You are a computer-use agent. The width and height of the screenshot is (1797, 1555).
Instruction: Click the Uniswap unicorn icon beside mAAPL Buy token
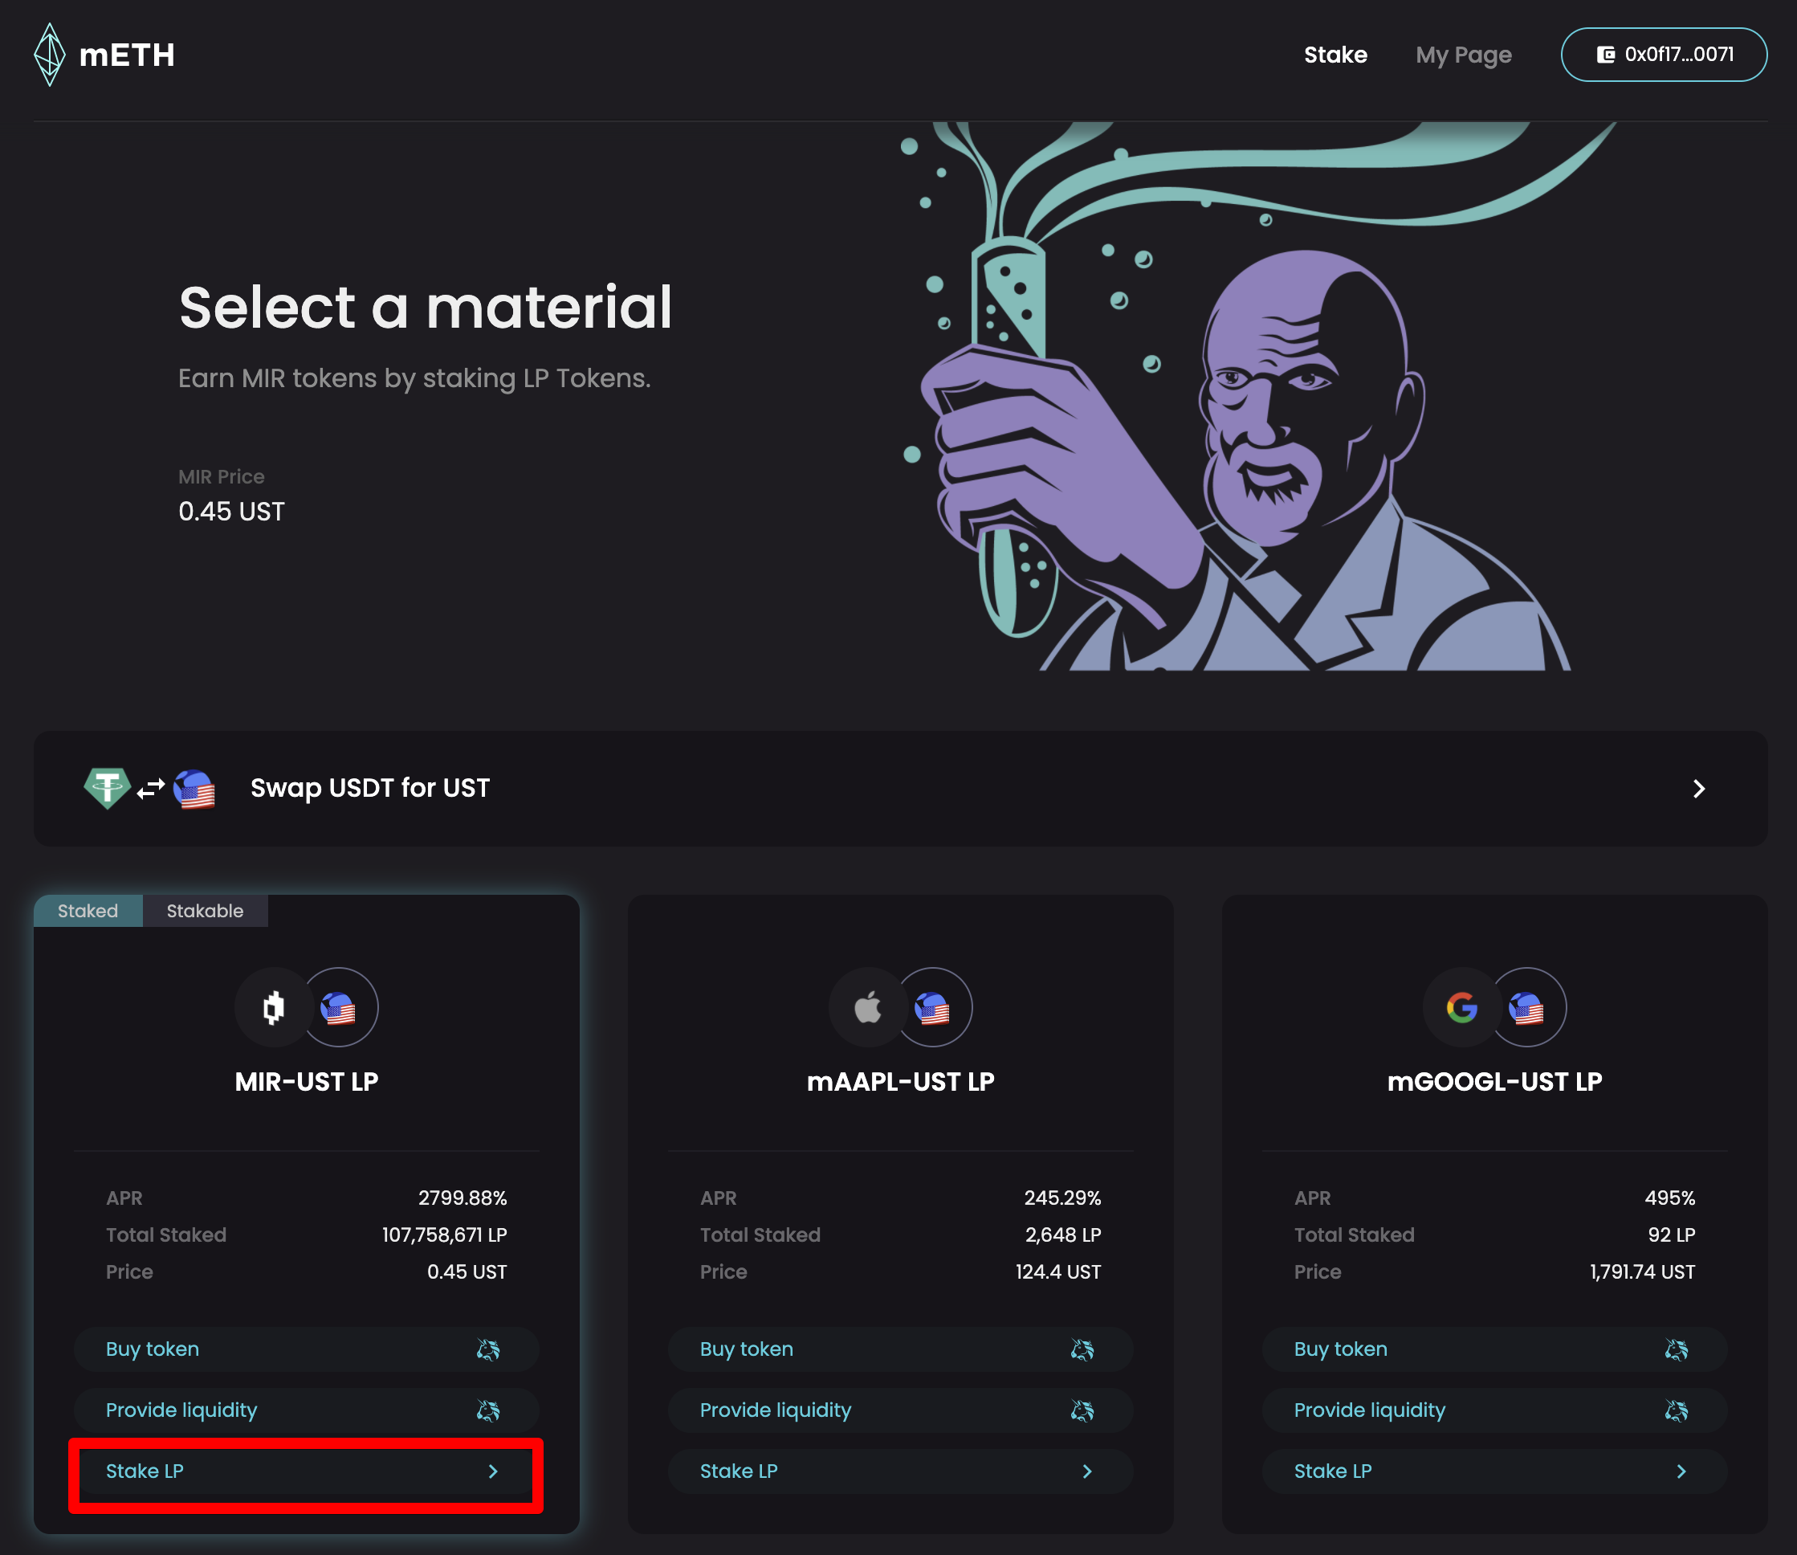[x=1082, y=1349]
